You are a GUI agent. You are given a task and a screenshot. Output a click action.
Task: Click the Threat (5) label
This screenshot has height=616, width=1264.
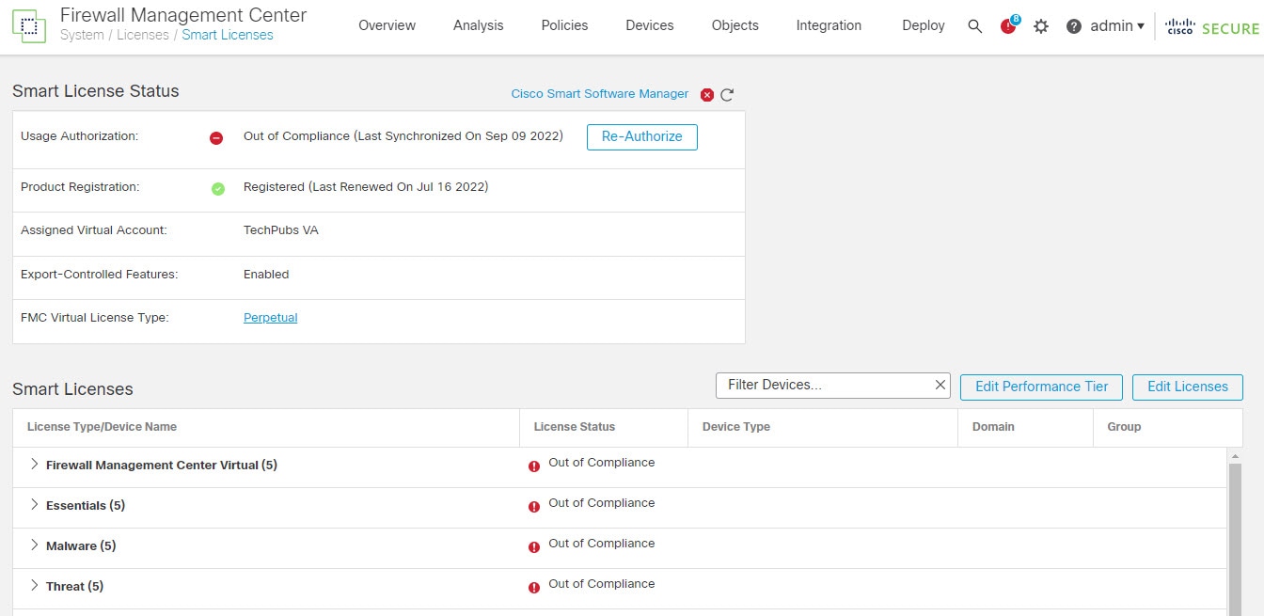coord(75,587)
